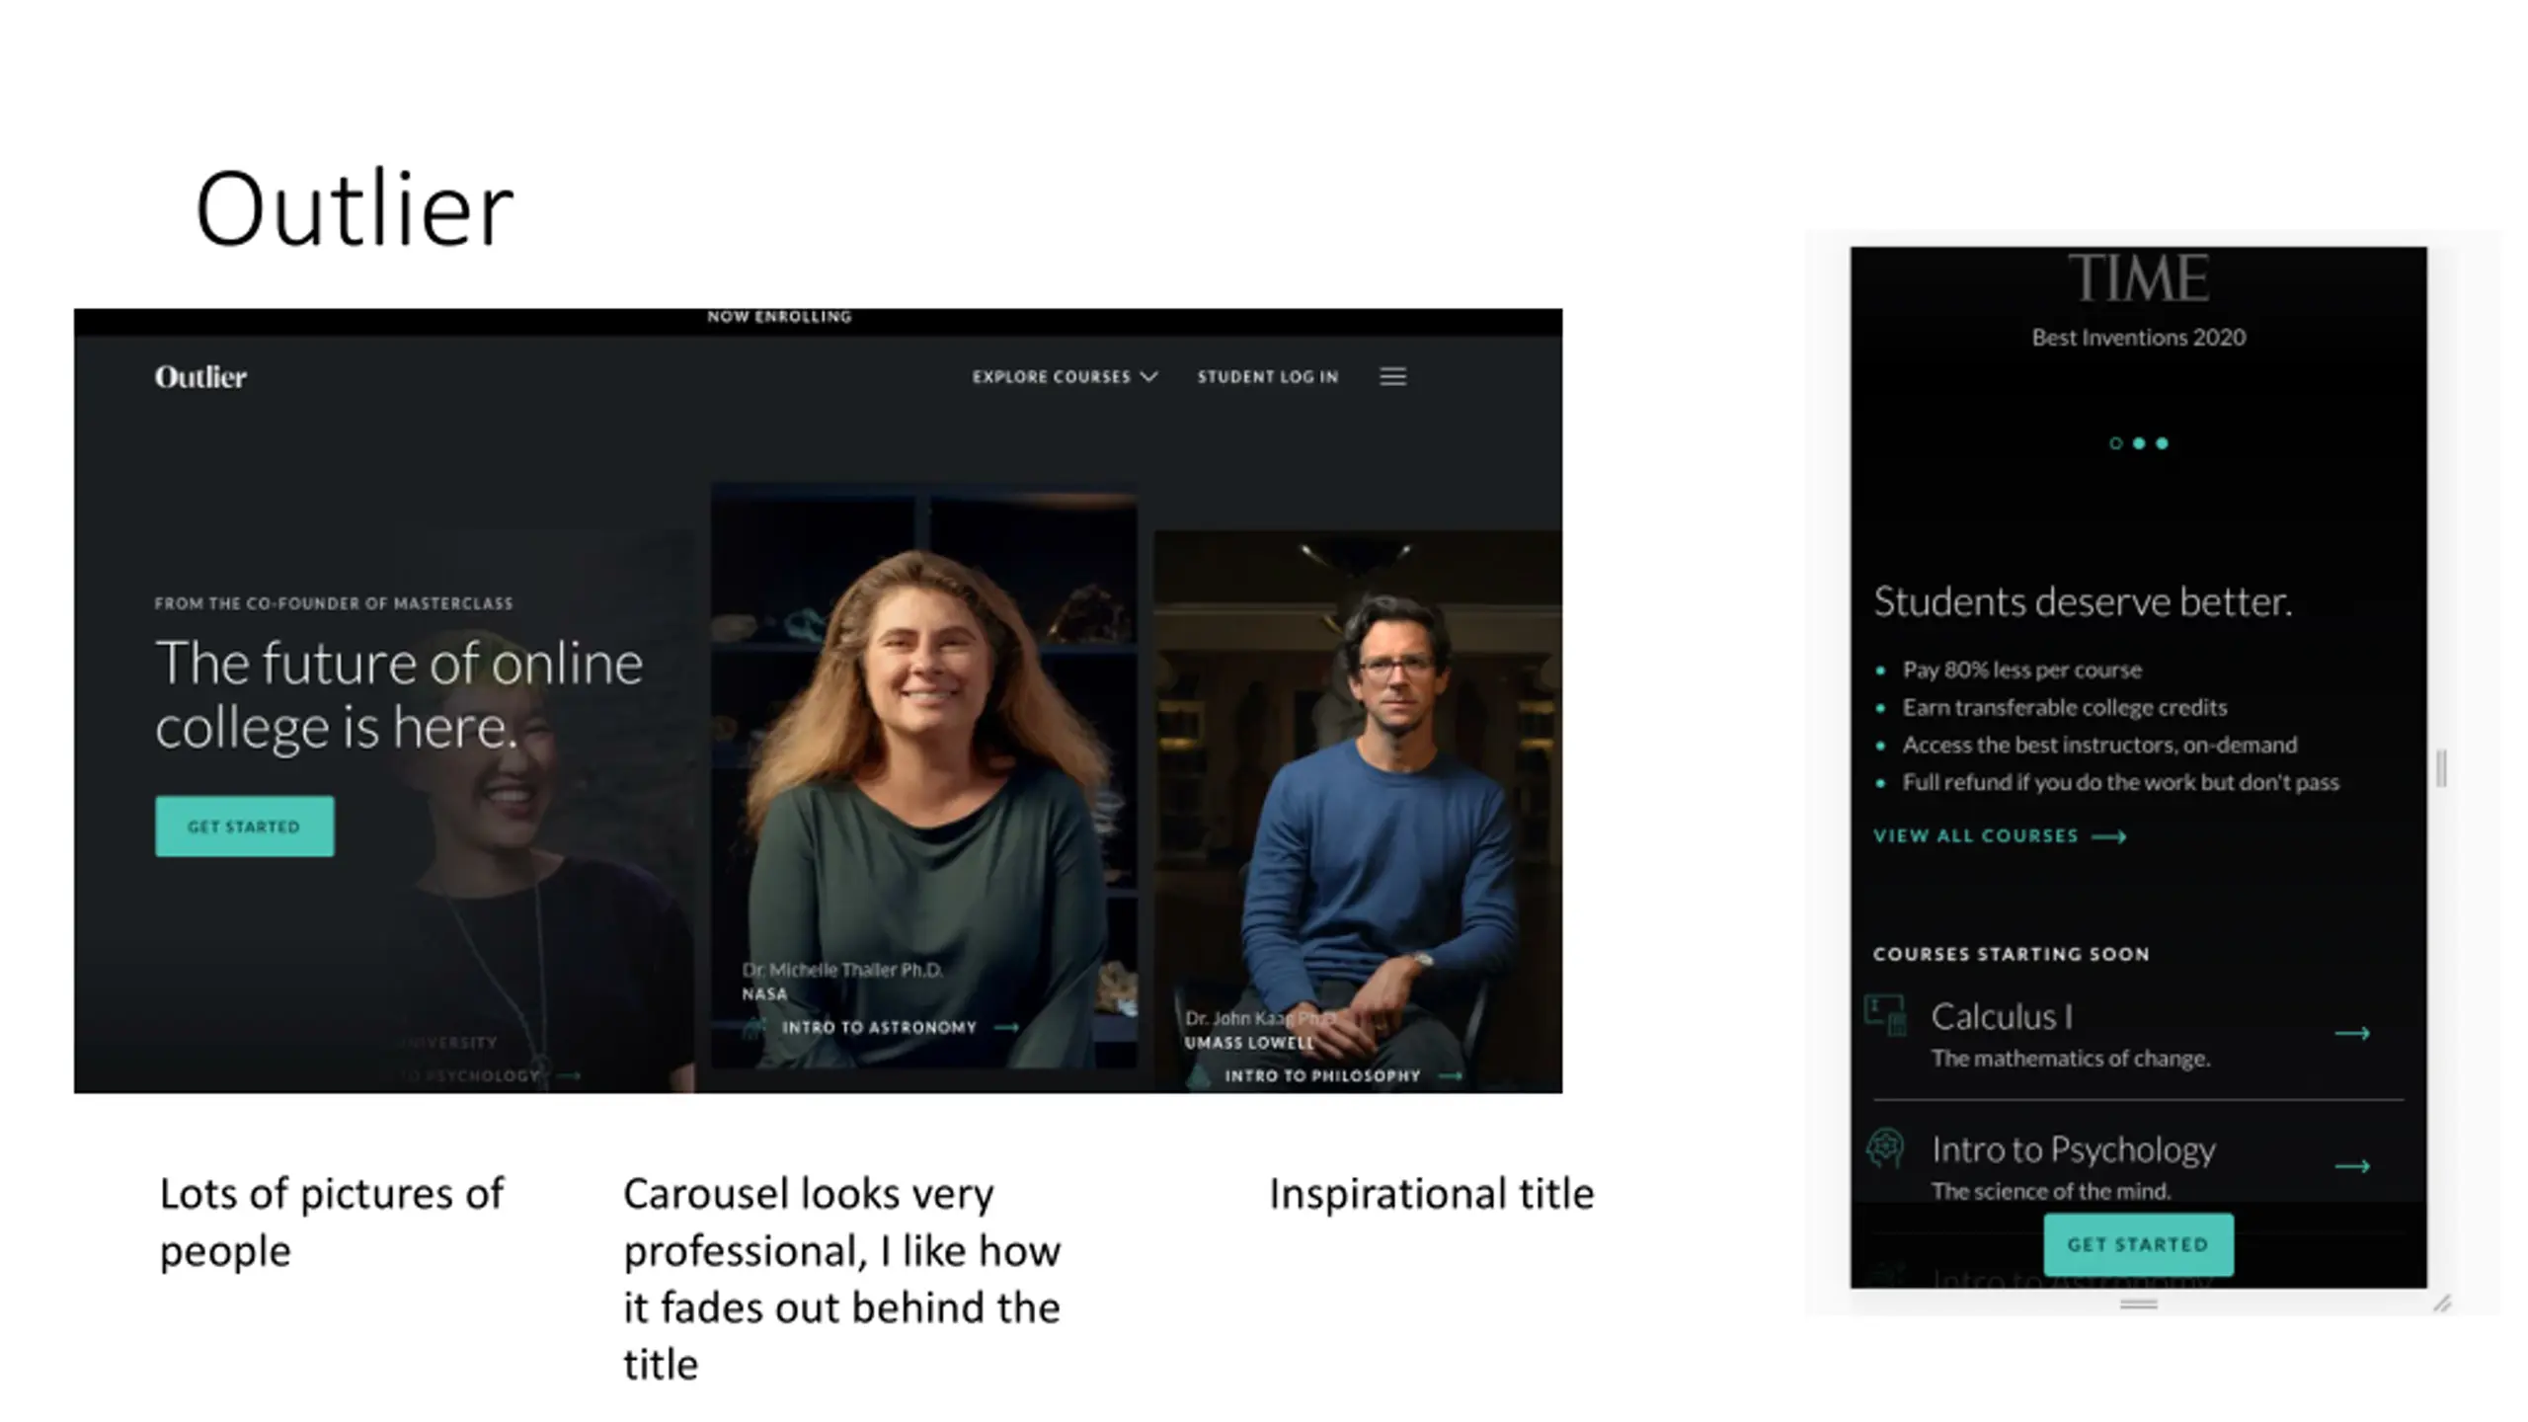Click arrow beside Intro to Astronomy
Viewport: 2528px width, 1422px height.
[1006, 1027]
